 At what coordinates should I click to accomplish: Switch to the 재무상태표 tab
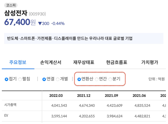point(84,62)
